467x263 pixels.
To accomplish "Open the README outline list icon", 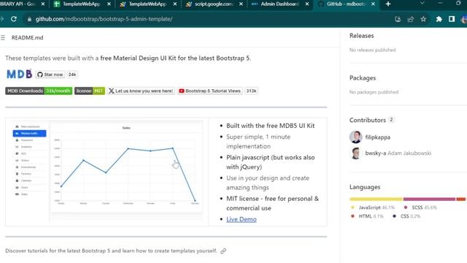I will click(3, 37).
